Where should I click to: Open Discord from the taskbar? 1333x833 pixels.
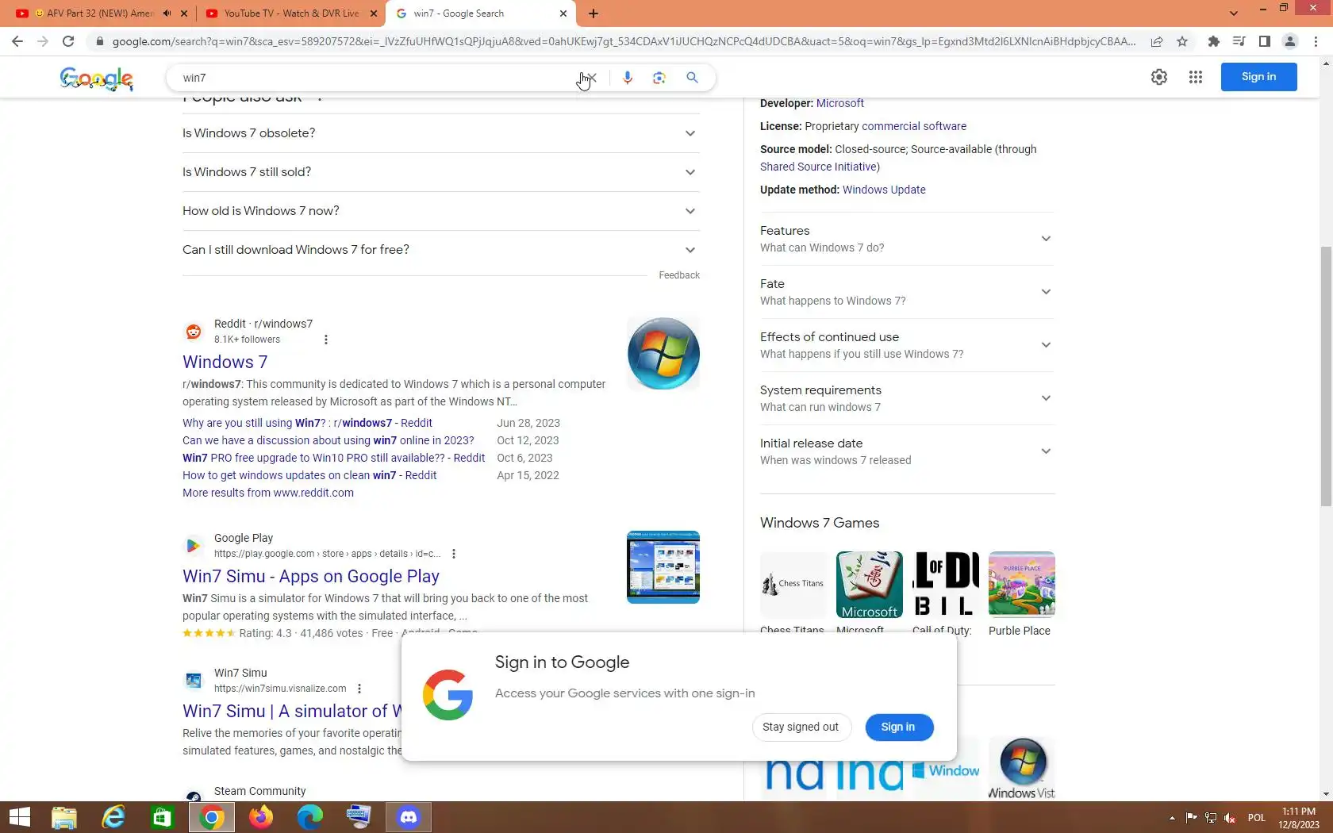(x=409, y=817)
